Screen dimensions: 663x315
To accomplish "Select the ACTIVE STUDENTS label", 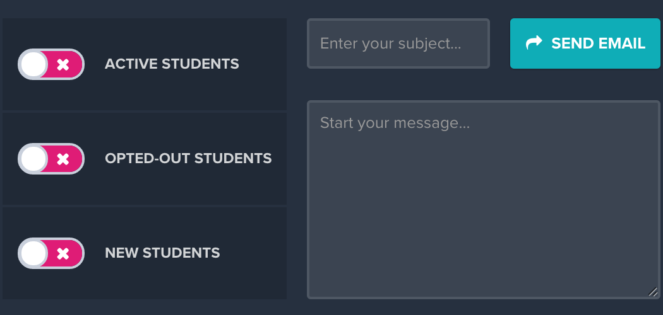I will pyautogui.click(x=172, y=64).
